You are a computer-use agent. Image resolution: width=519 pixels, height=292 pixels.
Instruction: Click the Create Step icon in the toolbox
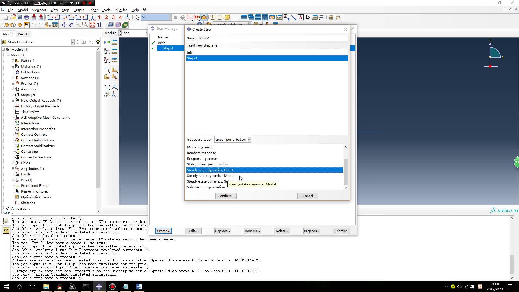(x=107, y=42)
